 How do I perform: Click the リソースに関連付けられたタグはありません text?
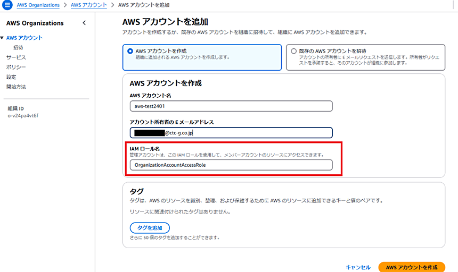(181, 212)
